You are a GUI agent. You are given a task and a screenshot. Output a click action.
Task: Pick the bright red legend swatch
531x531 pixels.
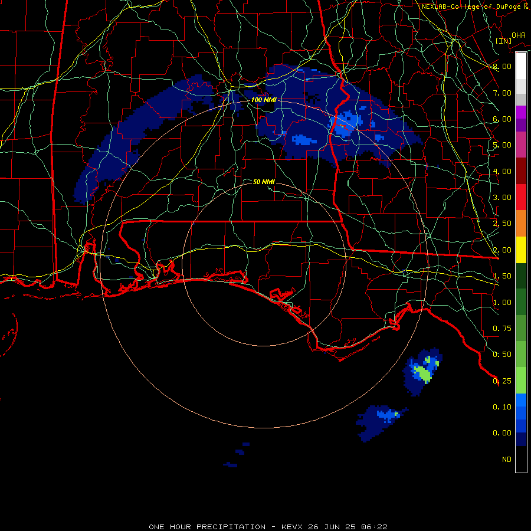521,197
